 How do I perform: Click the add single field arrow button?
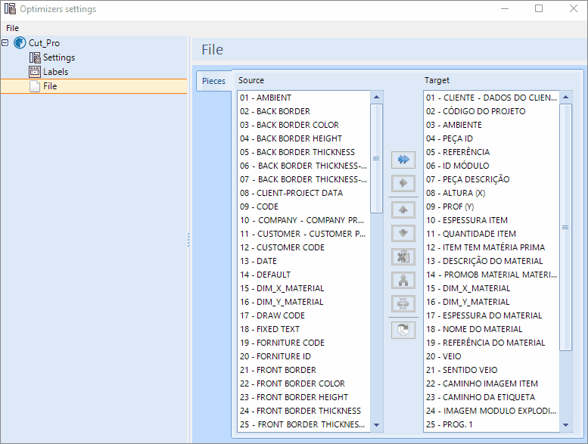tap(403, 183)
